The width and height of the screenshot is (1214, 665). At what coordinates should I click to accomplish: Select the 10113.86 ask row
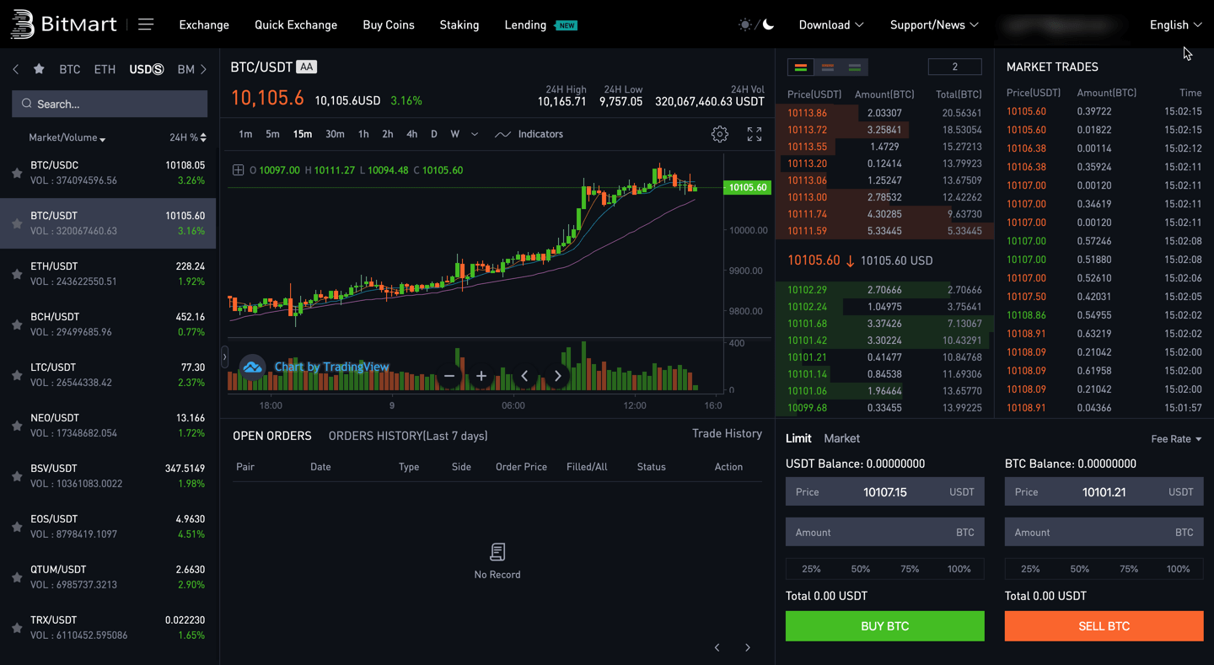click(884, 113)
